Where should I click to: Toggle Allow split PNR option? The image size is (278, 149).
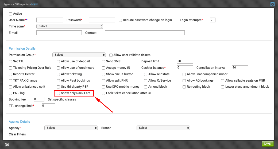coord(103,80)
